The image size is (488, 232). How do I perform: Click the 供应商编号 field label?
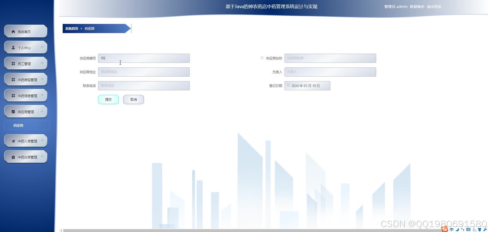(88, 58)
